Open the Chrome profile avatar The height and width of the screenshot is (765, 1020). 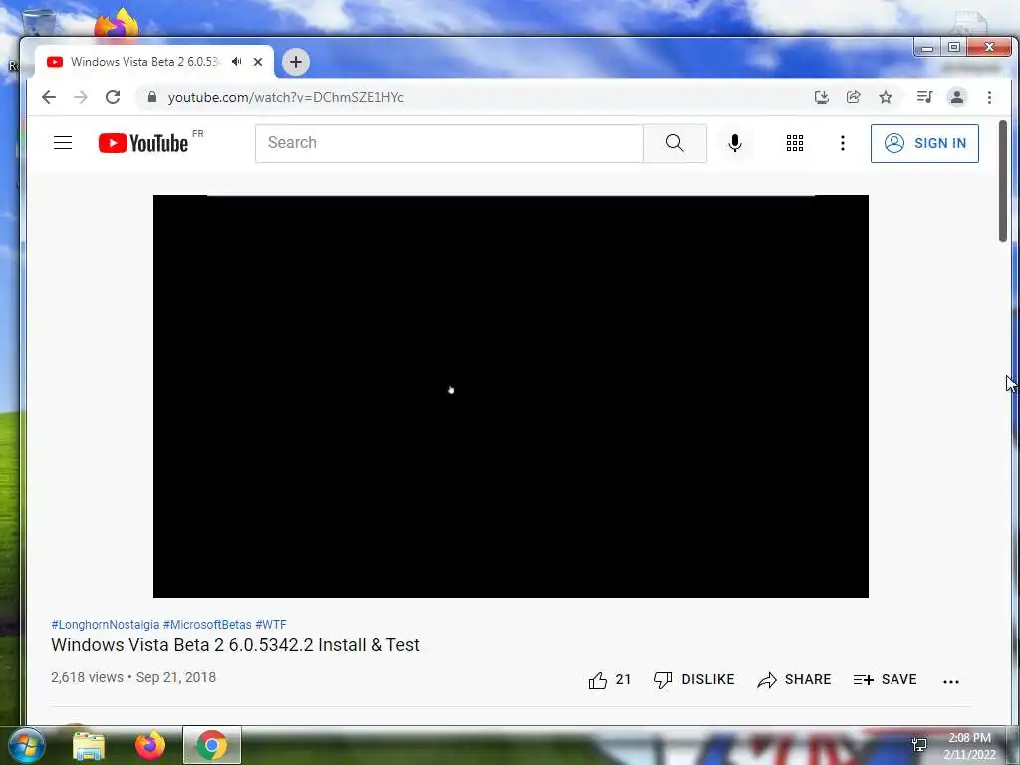pos(957,97)
